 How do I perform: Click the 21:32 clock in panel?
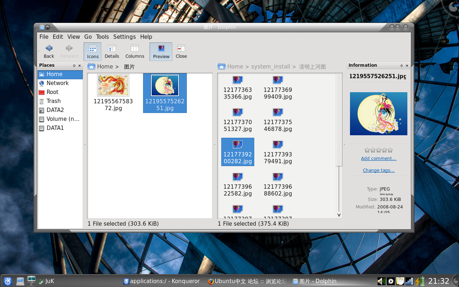pos(439,281)
